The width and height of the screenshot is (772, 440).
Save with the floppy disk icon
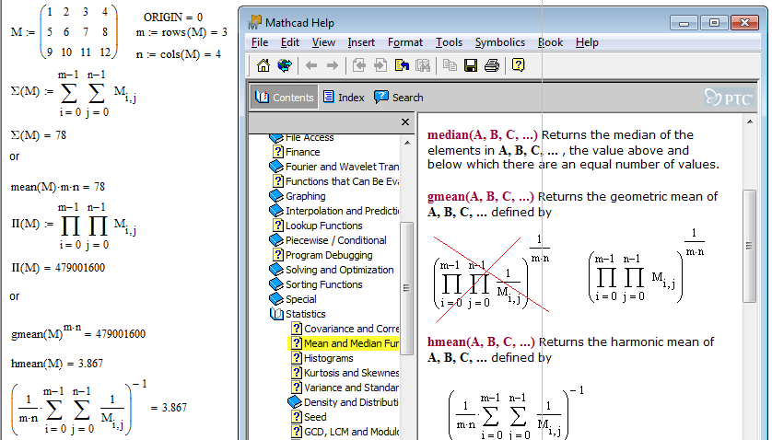point(471,65)
